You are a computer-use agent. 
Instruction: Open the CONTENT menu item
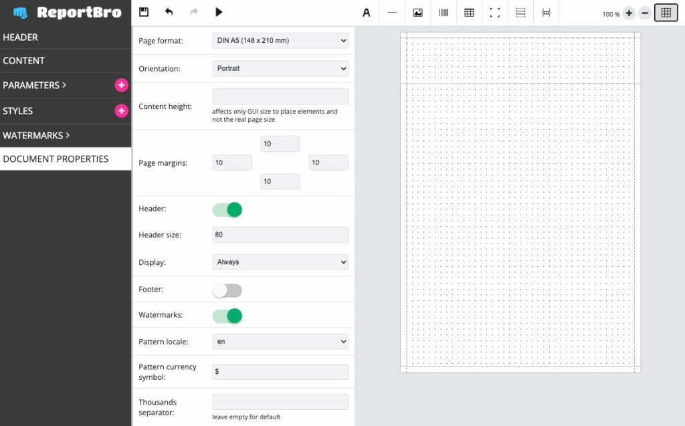24,61
